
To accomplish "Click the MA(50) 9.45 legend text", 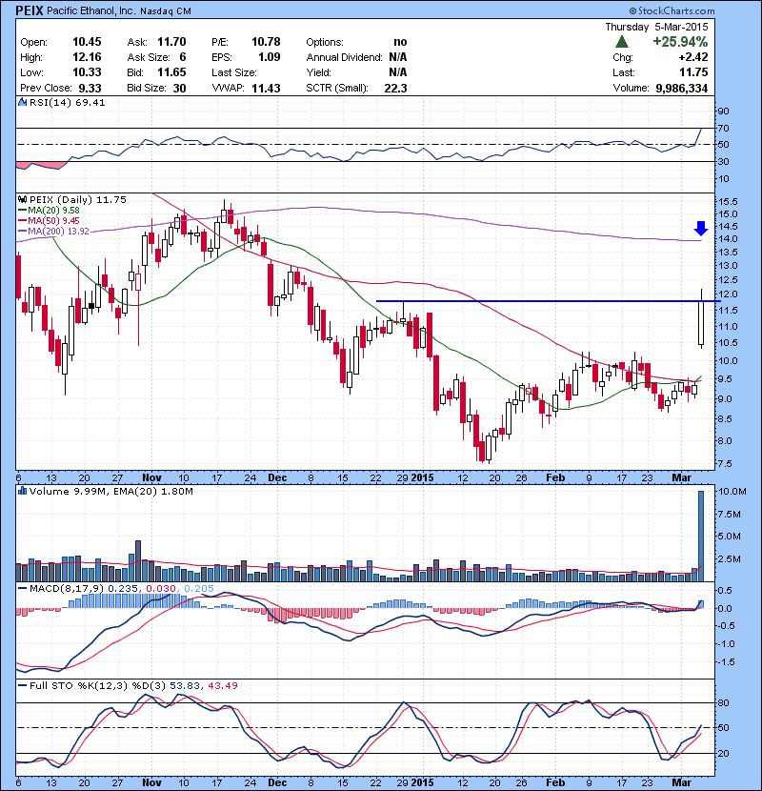I will pos(53,221).
